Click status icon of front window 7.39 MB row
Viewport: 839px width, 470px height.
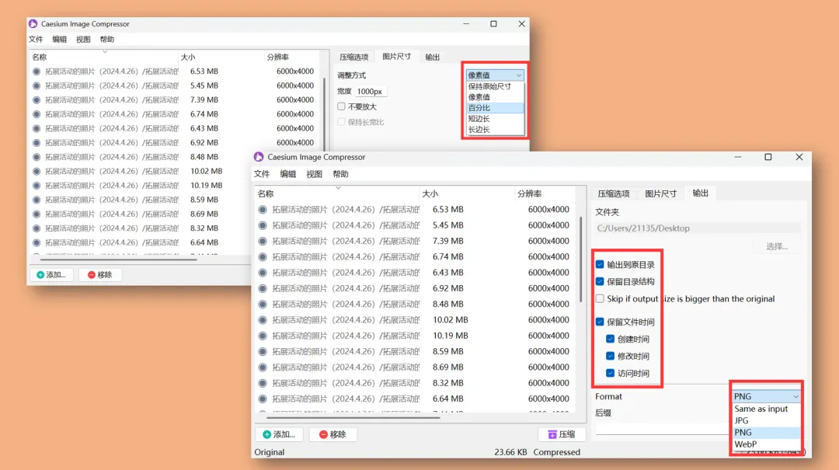pos(263,242)
